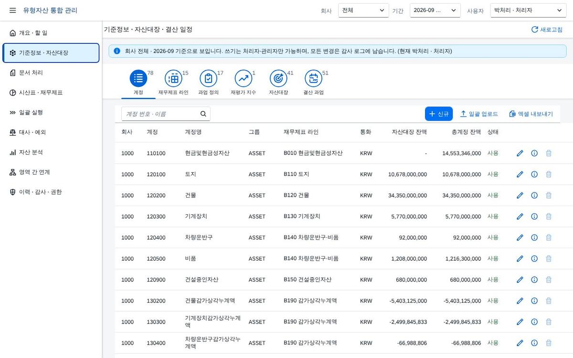Click the 일괄 업로드 button

click(x=479, y=114)
